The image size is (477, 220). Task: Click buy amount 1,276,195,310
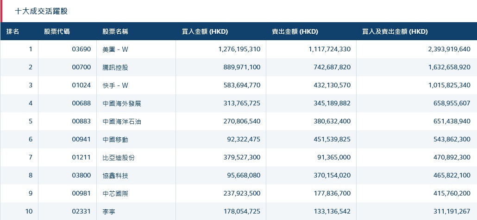239,49
